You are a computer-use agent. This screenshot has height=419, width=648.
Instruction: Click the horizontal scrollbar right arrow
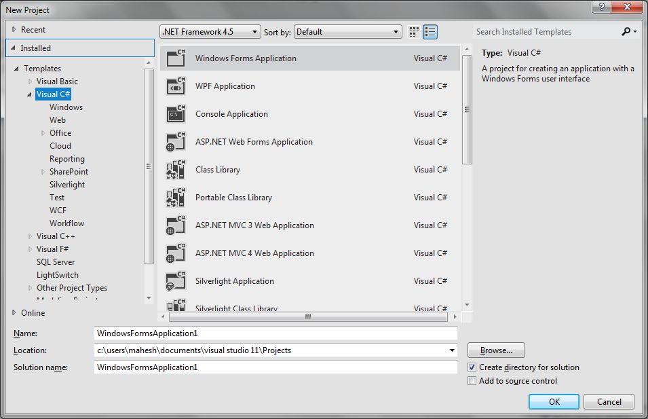coord(455,317)
